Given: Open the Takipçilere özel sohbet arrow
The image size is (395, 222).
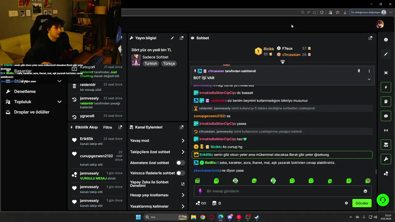Looking at the screenshot, I should 183,152.
